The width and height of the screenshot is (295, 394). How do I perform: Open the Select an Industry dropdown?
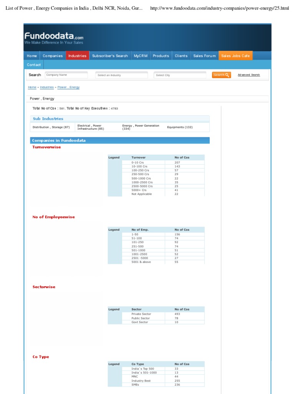(122, 75)
